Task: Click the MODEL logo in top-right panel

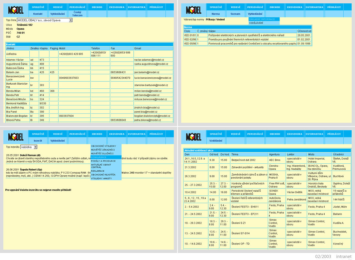Action: pyautogui.click(x=194, y=10)
